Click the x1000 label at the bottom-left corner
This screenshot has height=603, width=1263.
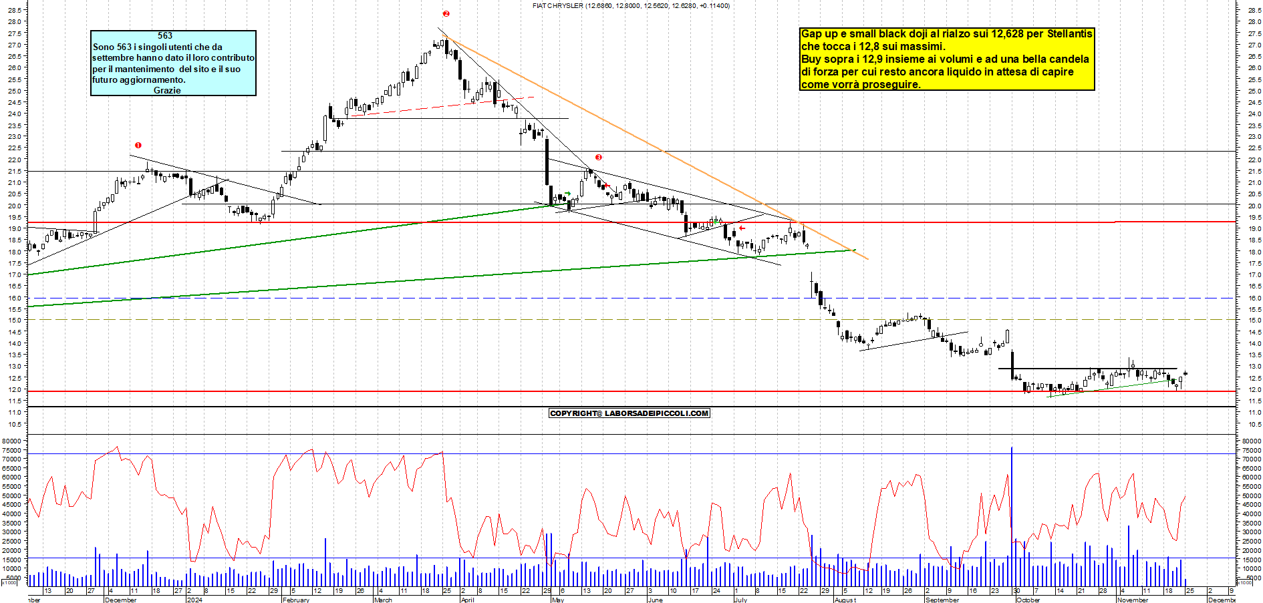point(9,582)
